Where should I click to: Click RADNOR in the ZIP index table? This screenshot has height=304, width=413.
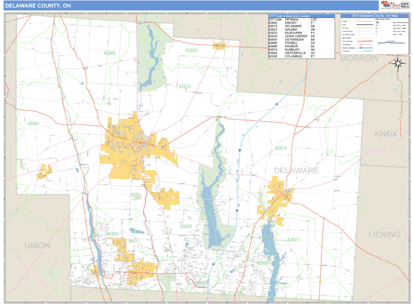(x=291, y=46)
